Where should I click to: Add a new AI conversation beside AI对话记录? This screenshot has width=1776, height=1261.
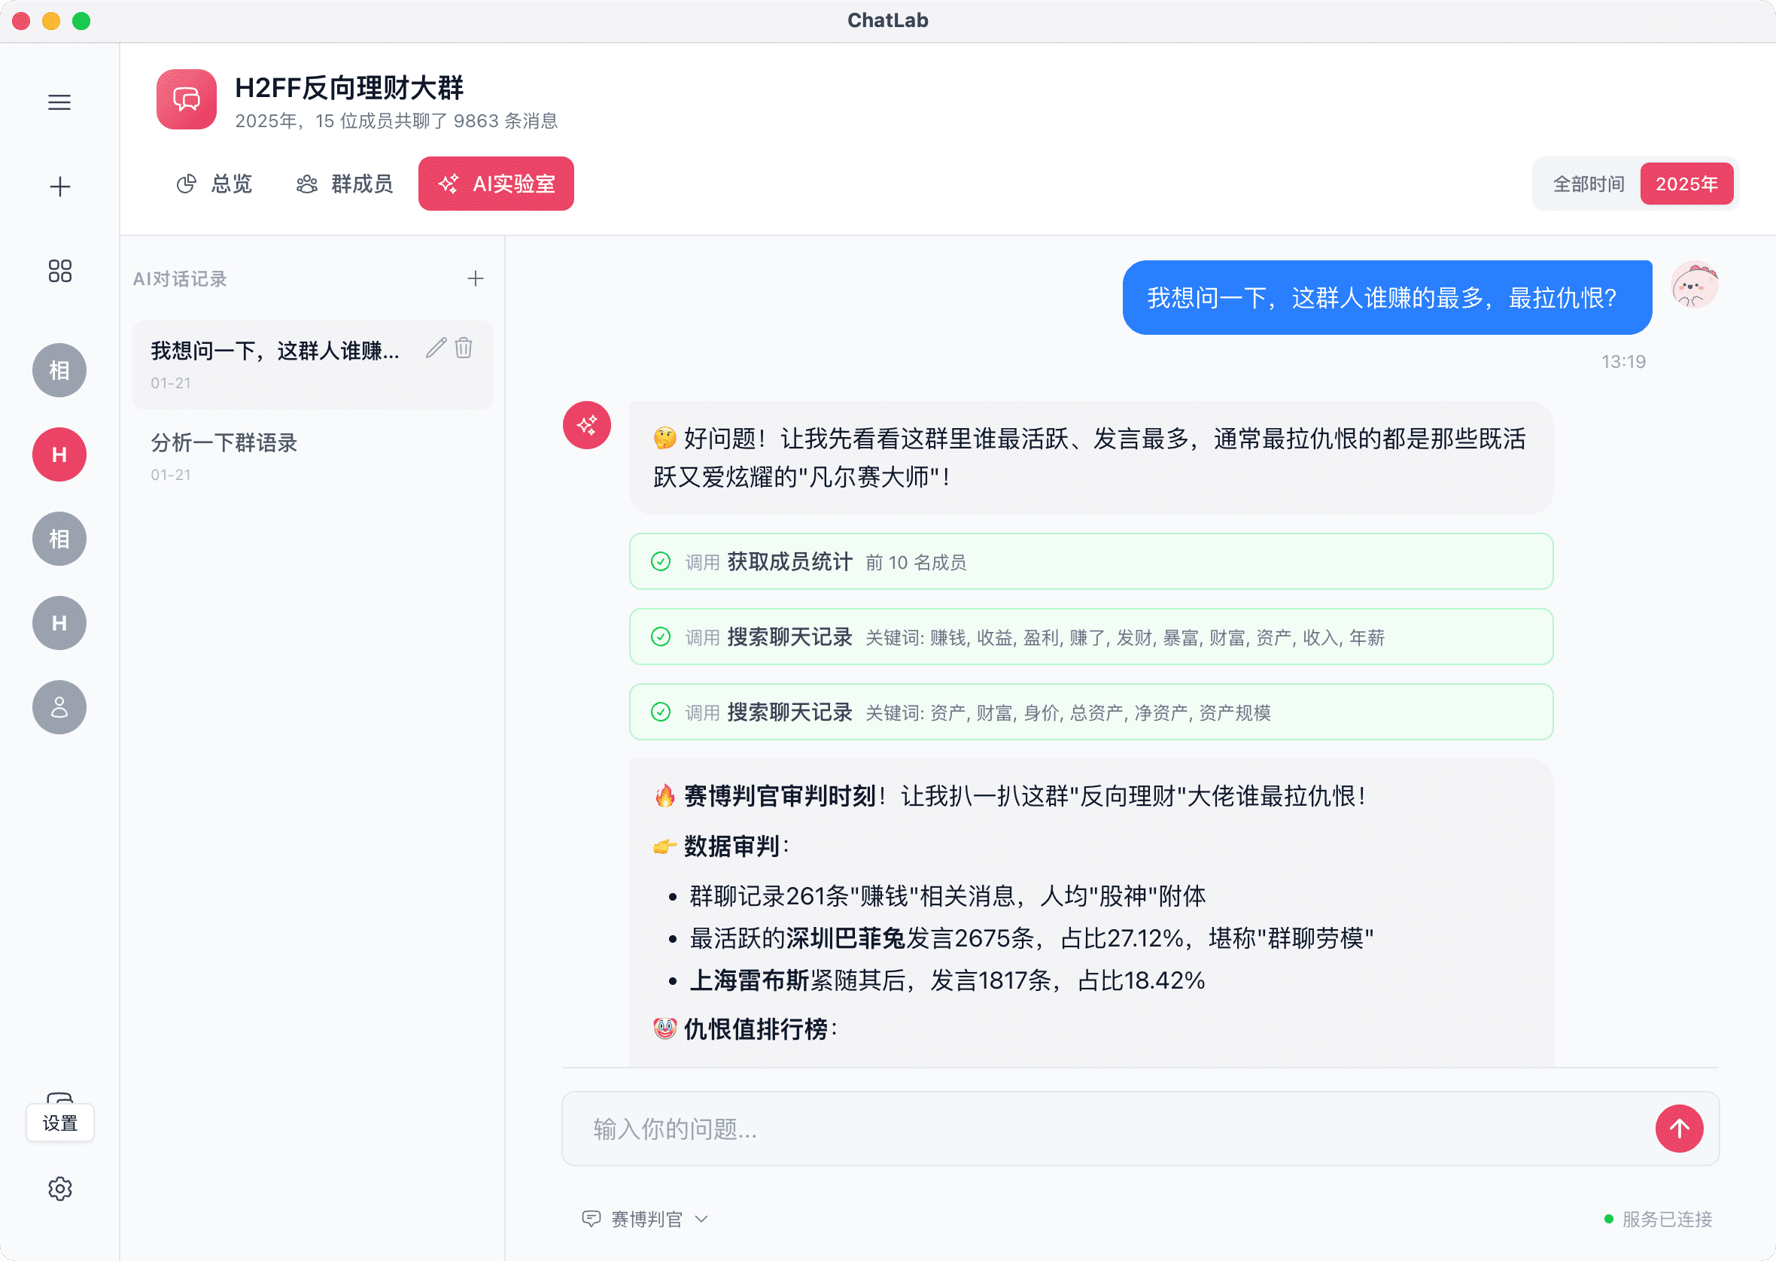tap(476, 278)
